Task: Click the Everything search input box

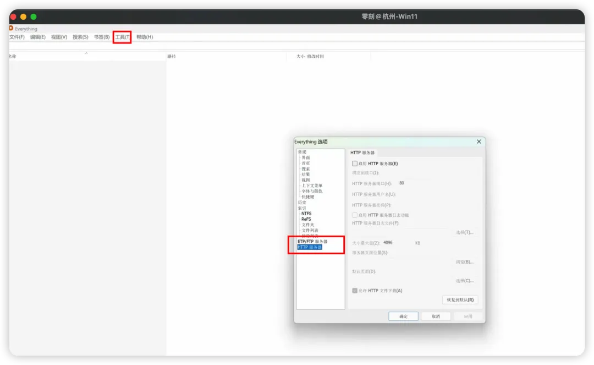Action: [x=296, y=46]
